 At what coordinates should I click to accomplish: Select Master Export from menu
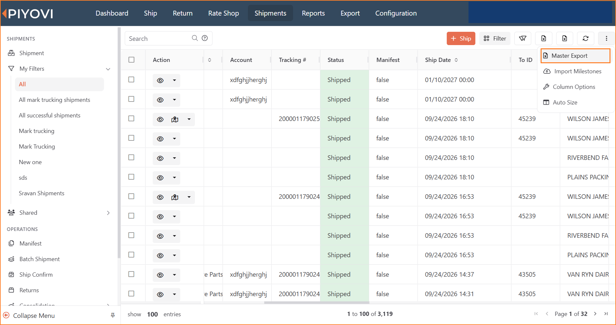[x=575, y=56]
